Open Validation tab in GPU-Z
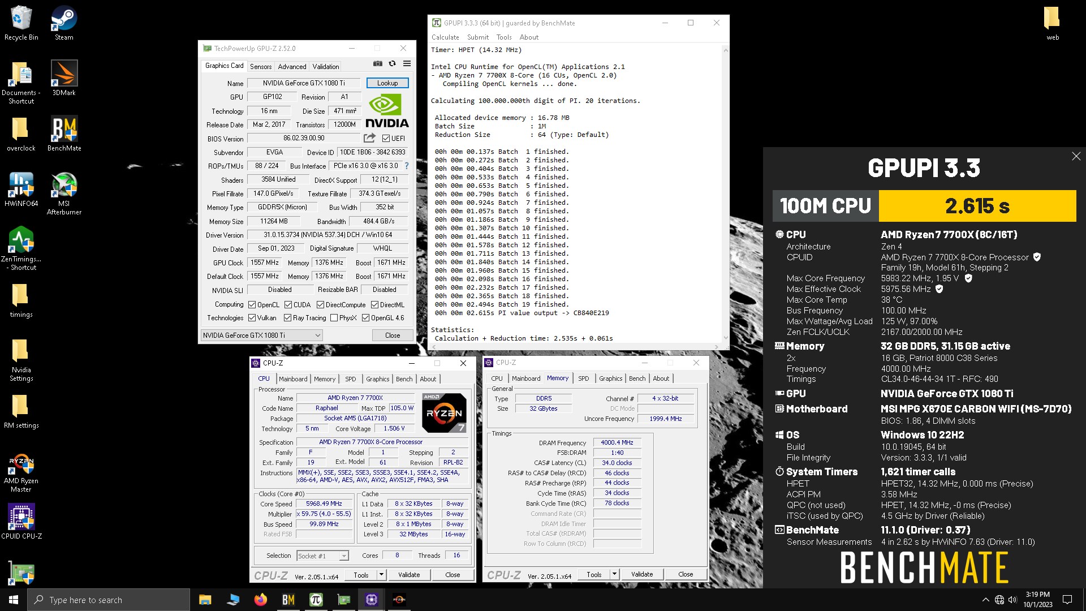Screen dimensions: 1086x611 coord(326,67)
